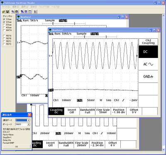This screenshot has height=155, width=166.
Task: Open the ヘルプ menu in menu bar
Action: pyautogui.click(x=55, y=7)
